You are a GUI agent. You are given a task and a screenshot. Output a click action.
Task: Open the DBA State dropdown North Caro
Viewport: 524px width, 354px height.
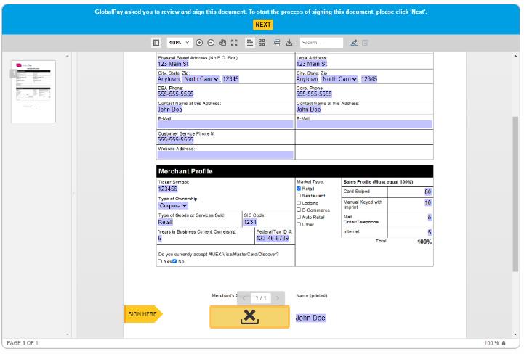[201, 79]
